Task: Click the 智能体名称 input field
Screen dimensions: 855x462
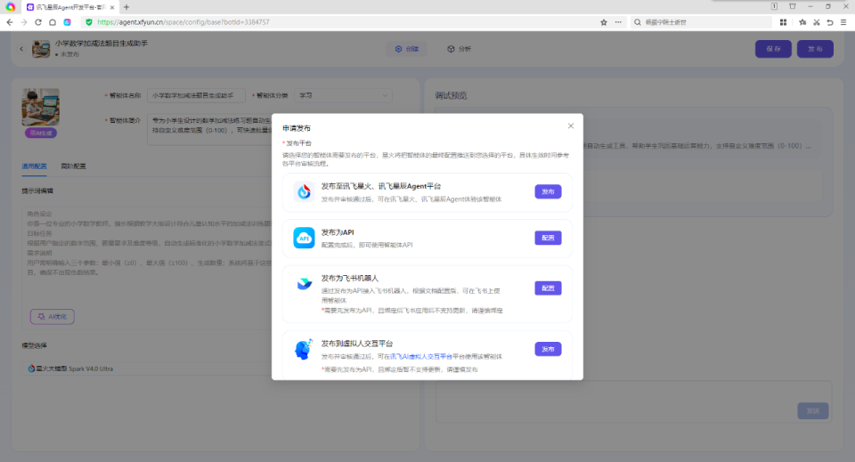Action: coord(196,95)
